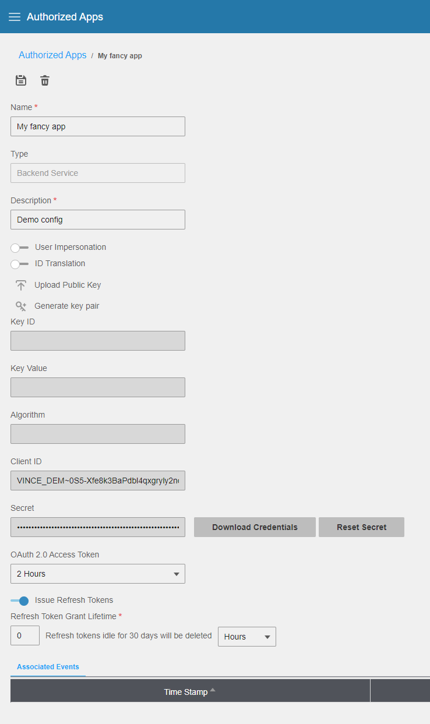Switch to the Associated Events tab

click(48, 667)
